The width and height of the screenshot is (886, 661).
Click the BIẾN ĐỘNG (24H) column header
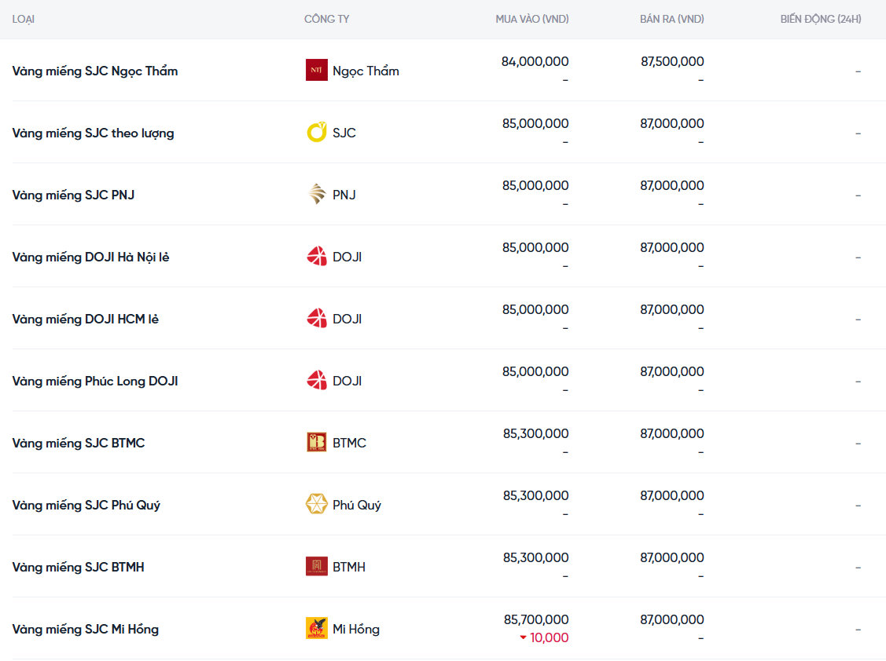(x=821, y=19)
